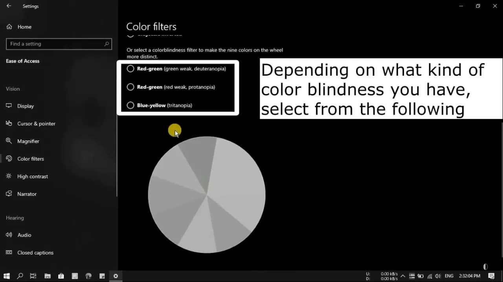Click the color wheel preview
Viewport: 503px width, 282px height.
point(207,195)
